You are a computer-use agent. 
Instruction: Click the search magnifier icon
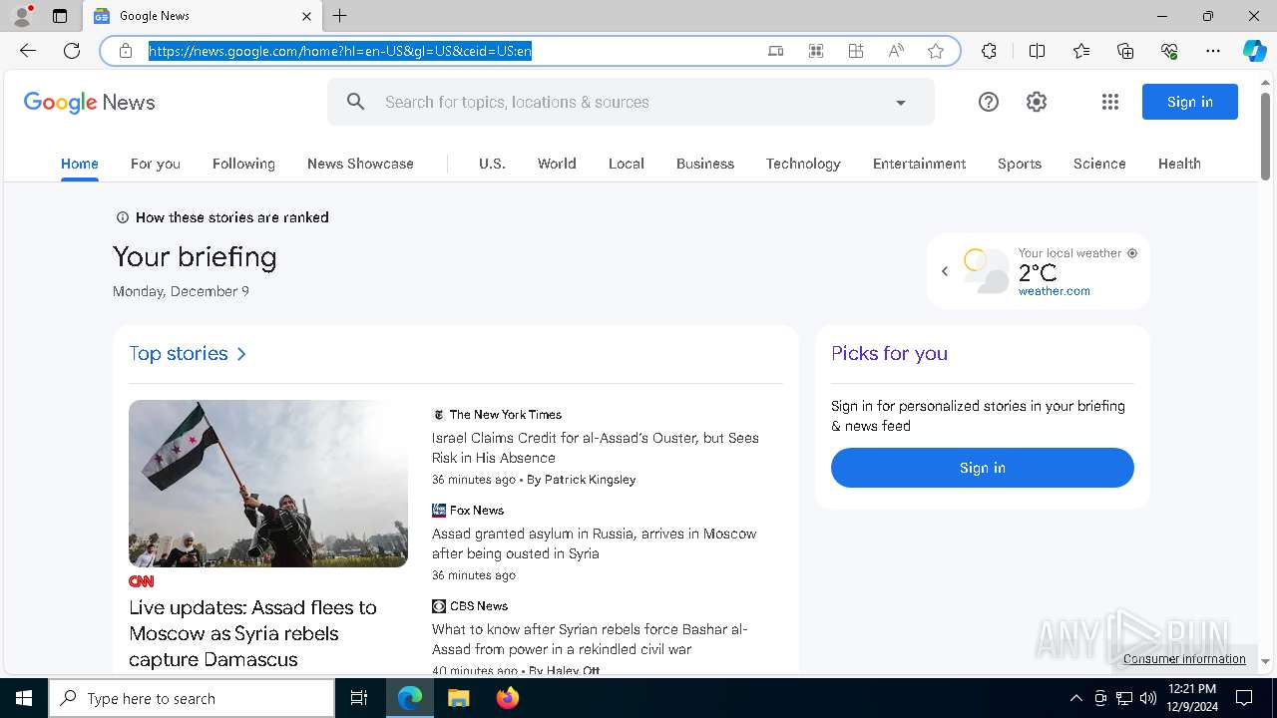click(356, 102)
